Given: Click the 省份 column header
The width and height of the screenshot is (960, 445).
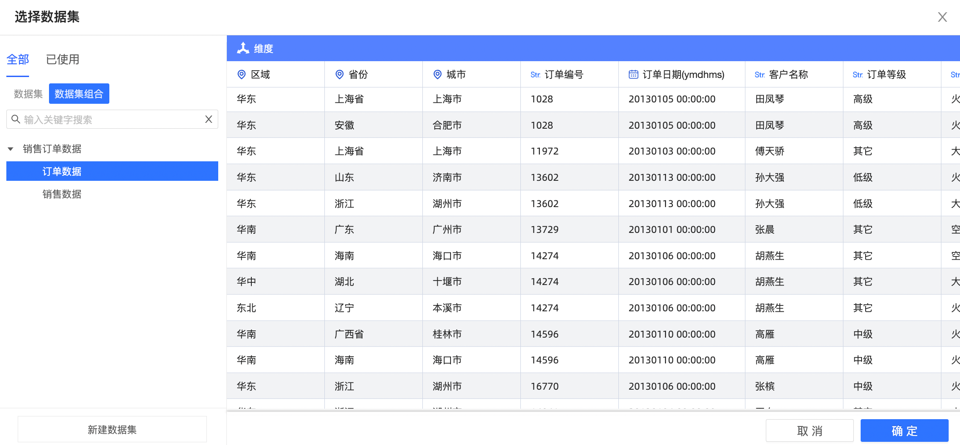Looking at the screenshot, I should coord(373,74).
